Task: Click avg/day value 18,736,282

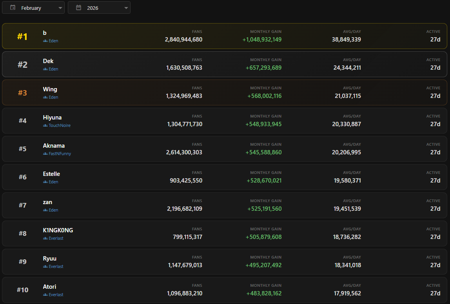Action: [347, 237]
